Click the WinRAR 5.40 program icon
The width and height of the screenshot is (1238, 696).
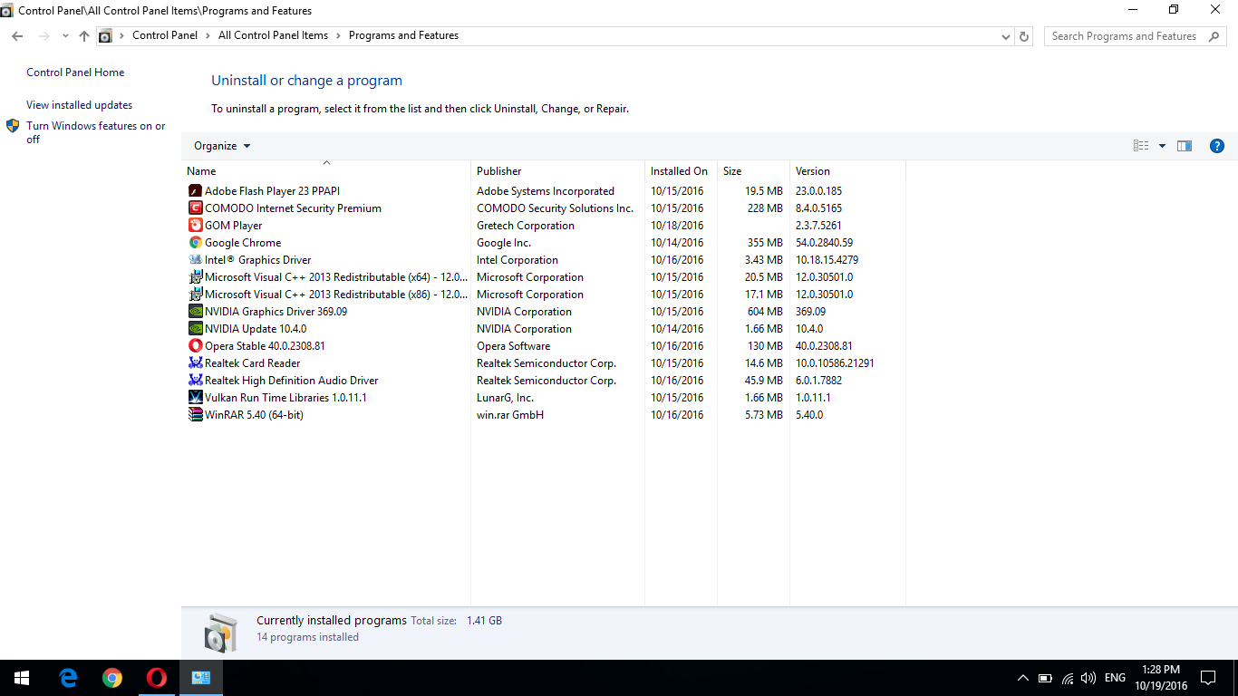[195, 415]
